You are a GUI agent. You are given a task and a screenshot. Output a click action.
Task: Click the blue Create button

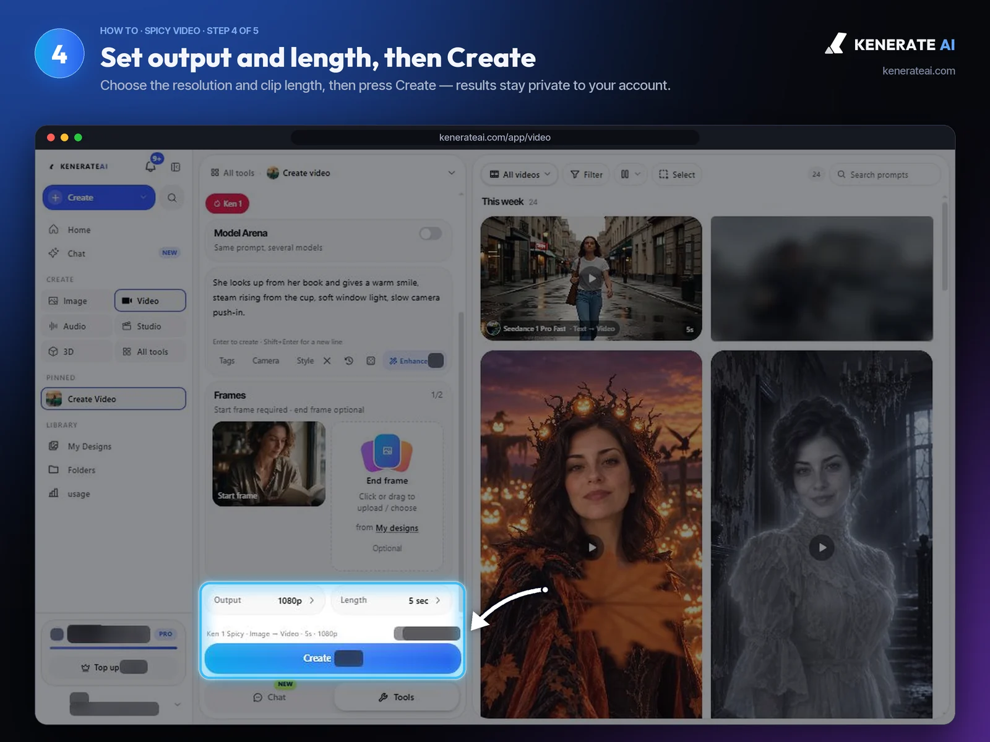[x=333, y=659]
